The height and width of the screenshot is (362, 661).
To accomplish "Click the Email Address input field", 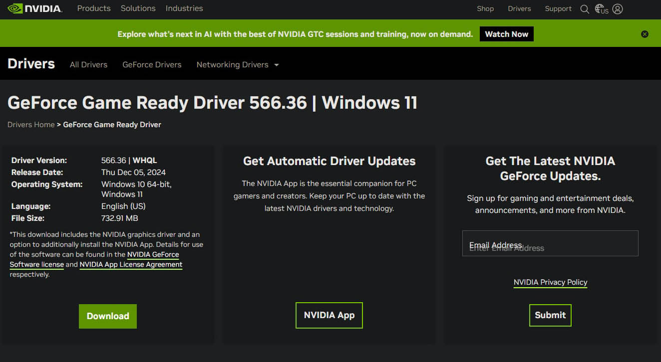I will pyautogui.click(x=550, y=243).
